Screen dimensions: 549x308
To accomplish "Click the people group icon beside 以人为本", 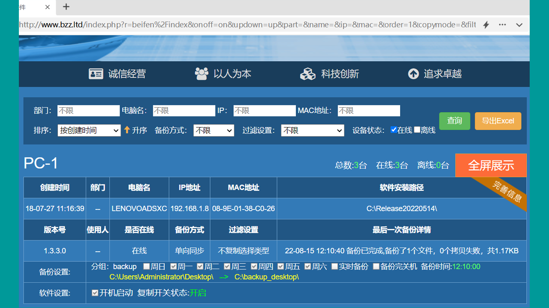I will click(x=201, y=74).
